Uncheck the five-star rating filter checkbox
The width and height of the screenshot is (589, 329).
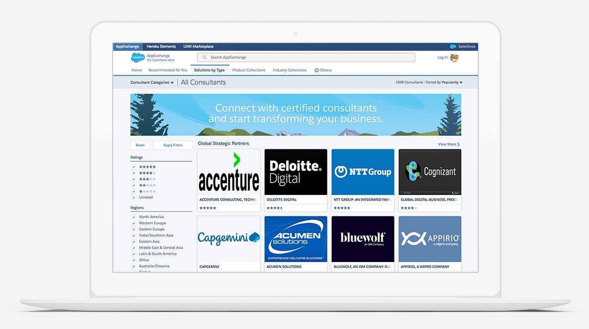tap(134, 167)
